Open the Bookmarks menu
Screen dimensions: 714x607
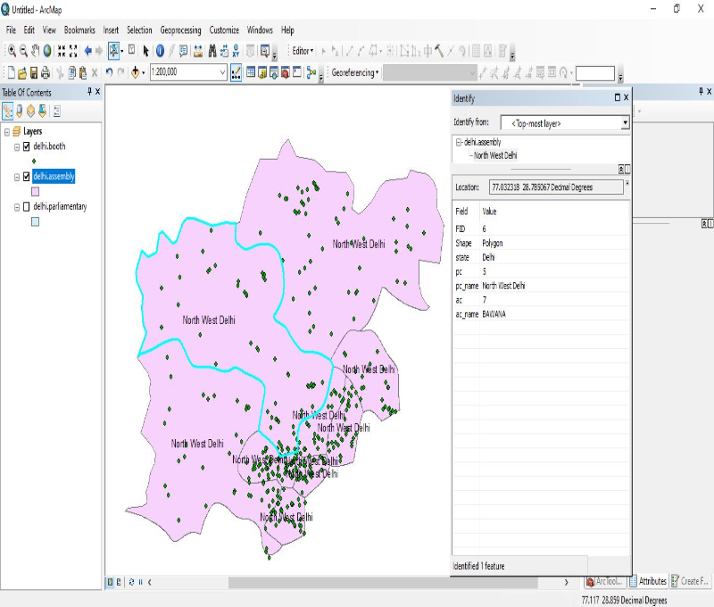click(x=79, y=29)
